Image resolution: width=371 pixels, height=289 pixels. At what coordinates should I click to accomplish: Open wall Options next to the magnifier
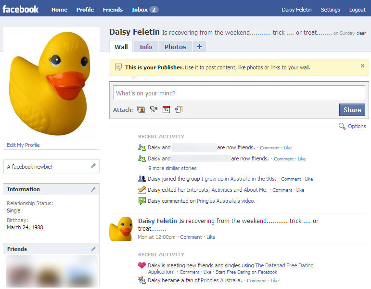click(357, 127)
